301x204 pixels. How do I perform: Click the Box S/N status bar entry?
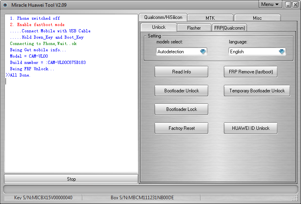click(x=142, y=197)
